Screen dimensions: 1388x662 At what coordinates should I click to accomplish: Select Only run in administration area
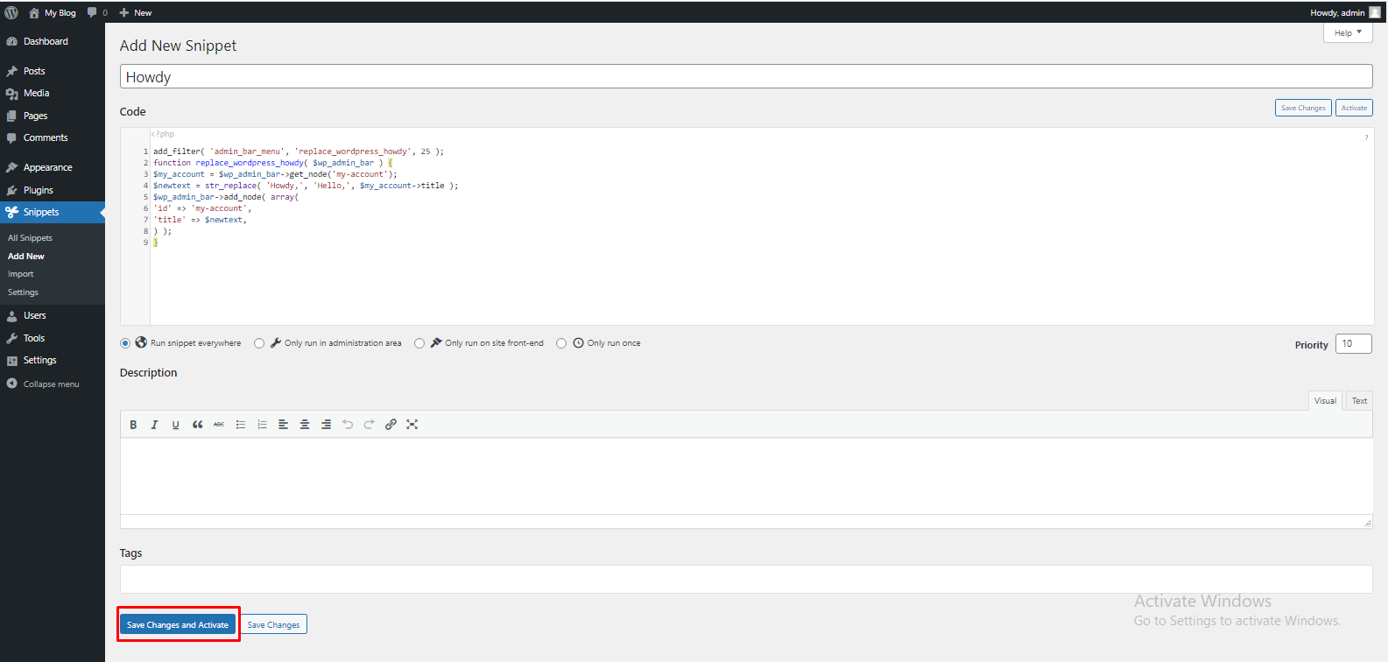coord(259,343)
